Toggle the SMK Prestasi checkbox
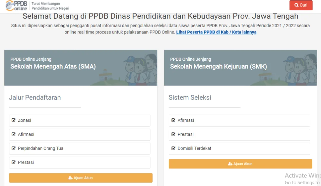 click(x=173, y=134)
